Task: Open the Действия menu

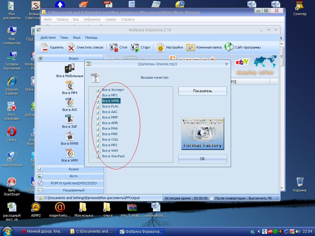Action: tap(48, 37)
